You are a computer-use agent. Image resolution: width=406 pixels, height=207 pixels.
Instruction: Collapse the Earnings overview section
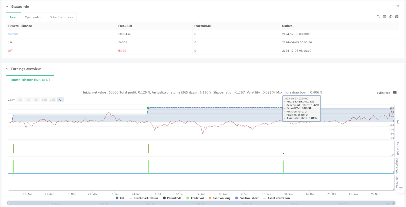click(x=7, y=69)
